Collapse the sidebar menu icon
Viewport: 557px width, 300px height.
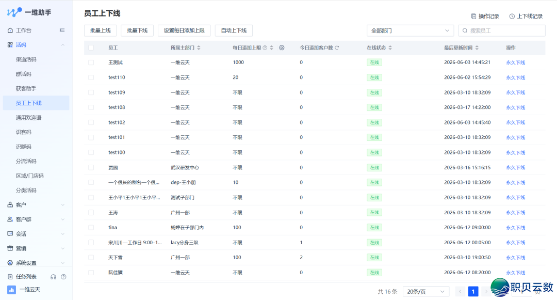click(x=62, y=30)
